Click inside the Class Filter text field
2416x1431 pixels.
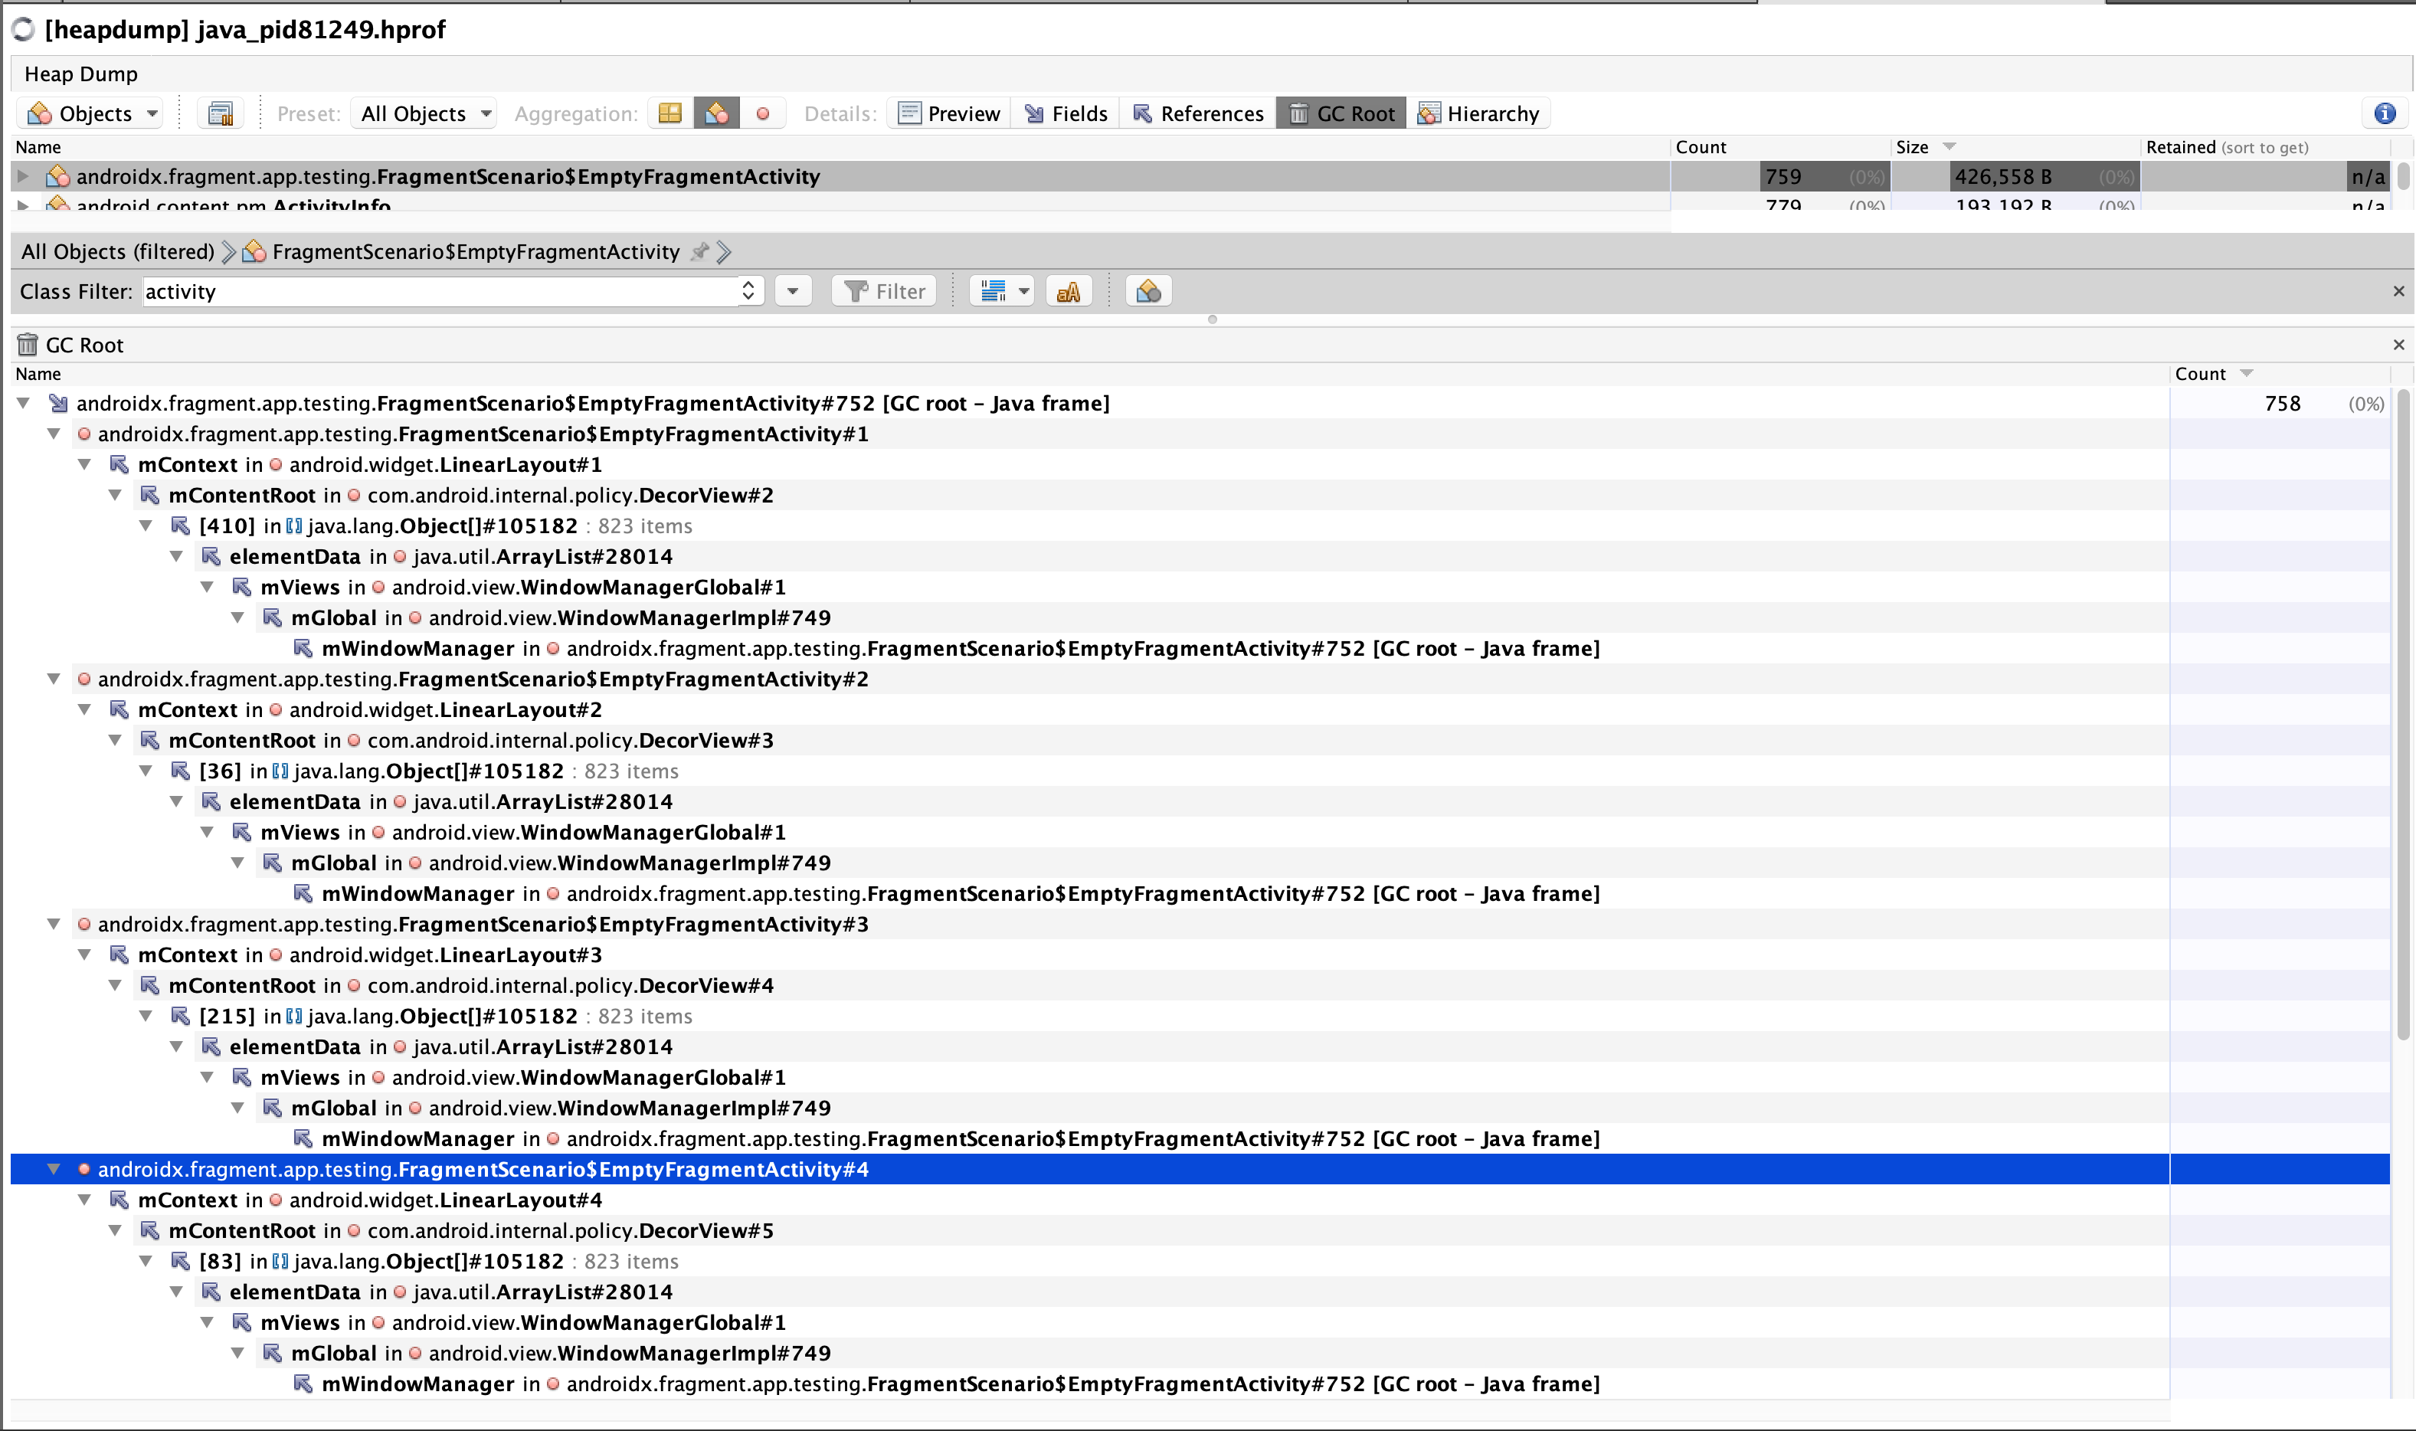[x=434, y=290]
